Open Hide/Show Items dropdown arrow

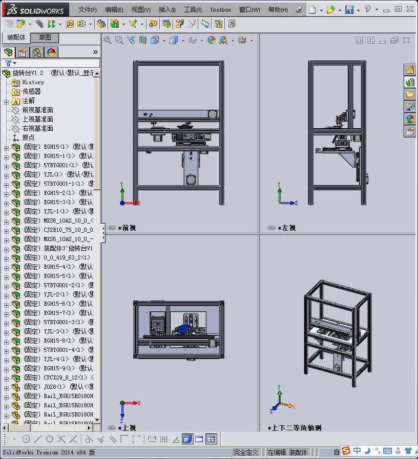coord(202,41)
